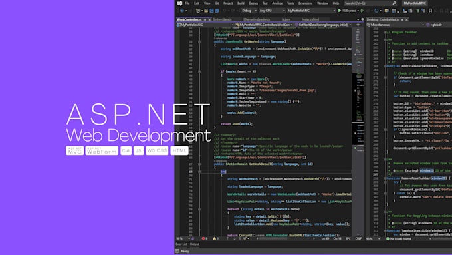Open the Any CPU platform dropdown
Screen dimensions: 452x255
pyautogui.click(x=272, y=11)
